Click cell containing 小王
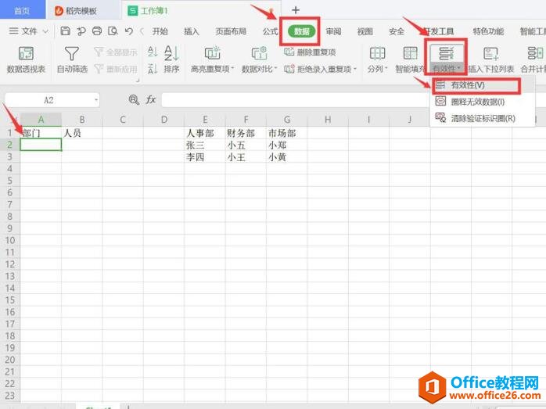Screen dimensions: 546x409 click(x=246, y=157)
